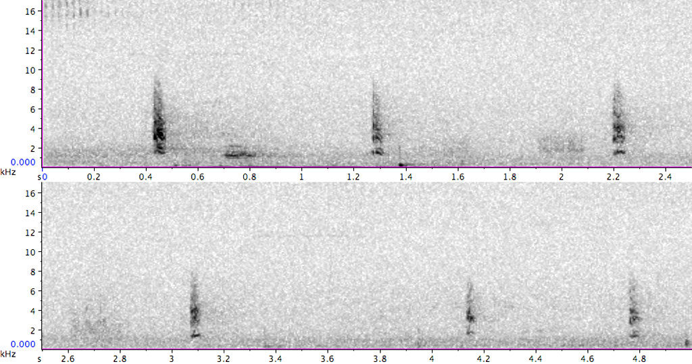The width and height of the screenshot is (692, 364).
Task: Click the 12 kHz label on lower spectrogram
Action: coord(30,232)
